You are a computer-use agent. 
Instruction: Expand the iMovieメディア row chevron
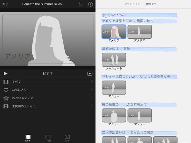point(92,98)
